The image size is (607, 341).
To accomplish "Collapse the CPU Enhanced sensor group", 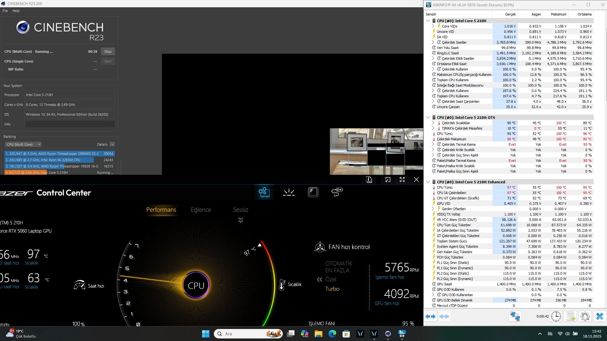I will click(x=428, y=182).
